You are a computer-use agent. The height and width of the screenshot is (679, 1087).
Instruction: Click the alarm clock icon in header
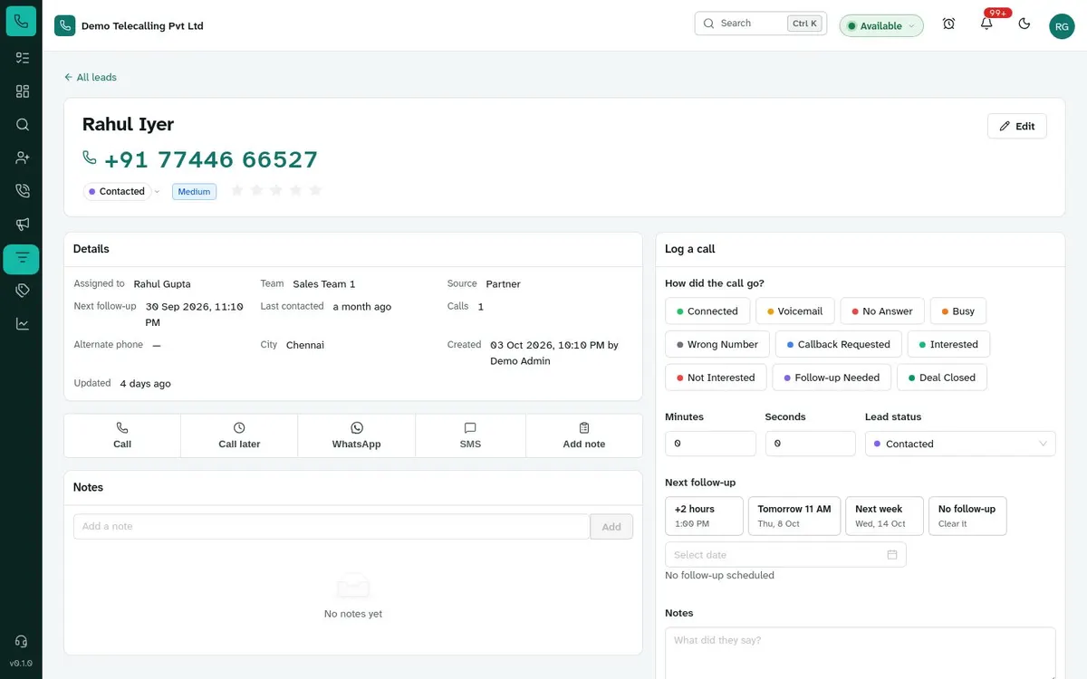click(948, 24)
